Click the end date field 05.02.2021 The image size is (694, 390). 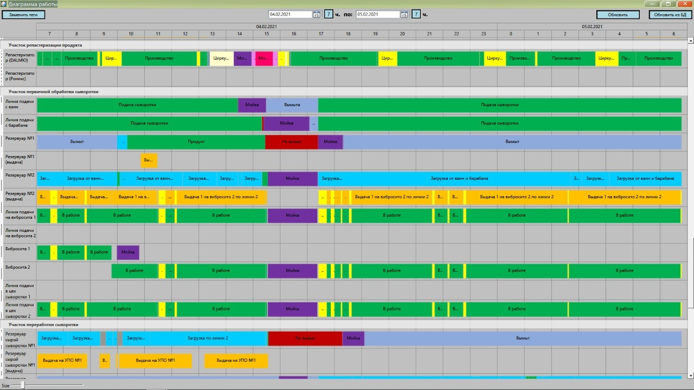pyautogui.click(x=377, y=15)
